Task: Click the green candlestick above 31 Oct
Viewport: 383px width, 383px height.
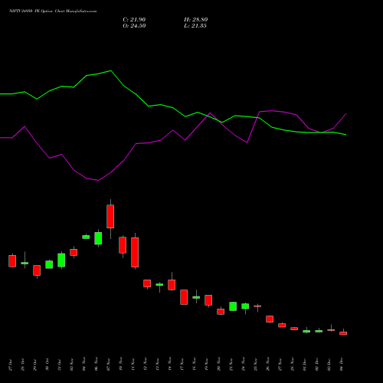Action: point(61,260)
